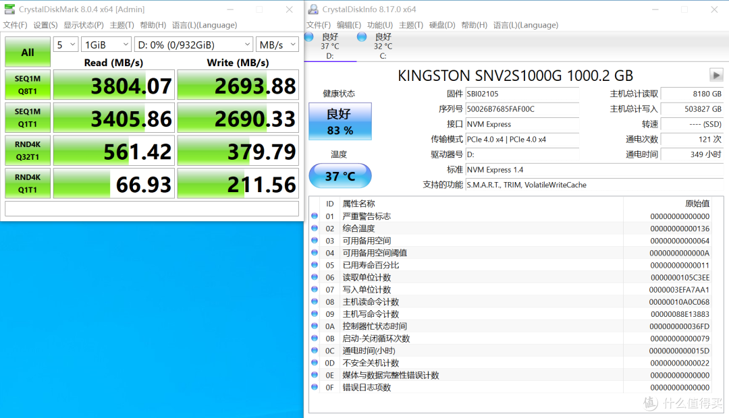Run the SEQ1M Q8T1 test
This screenshot has height=418, width=729.
[28, 84]
